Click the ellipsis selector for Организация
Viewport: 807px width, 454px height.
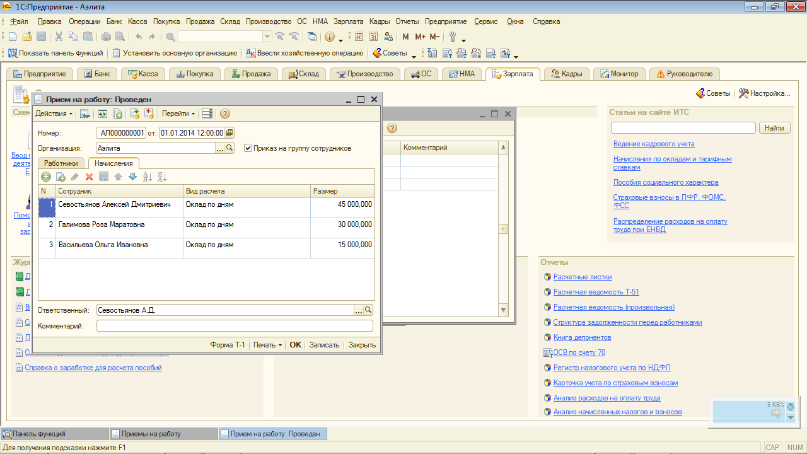pyautogui.click(x=220, y=148)
